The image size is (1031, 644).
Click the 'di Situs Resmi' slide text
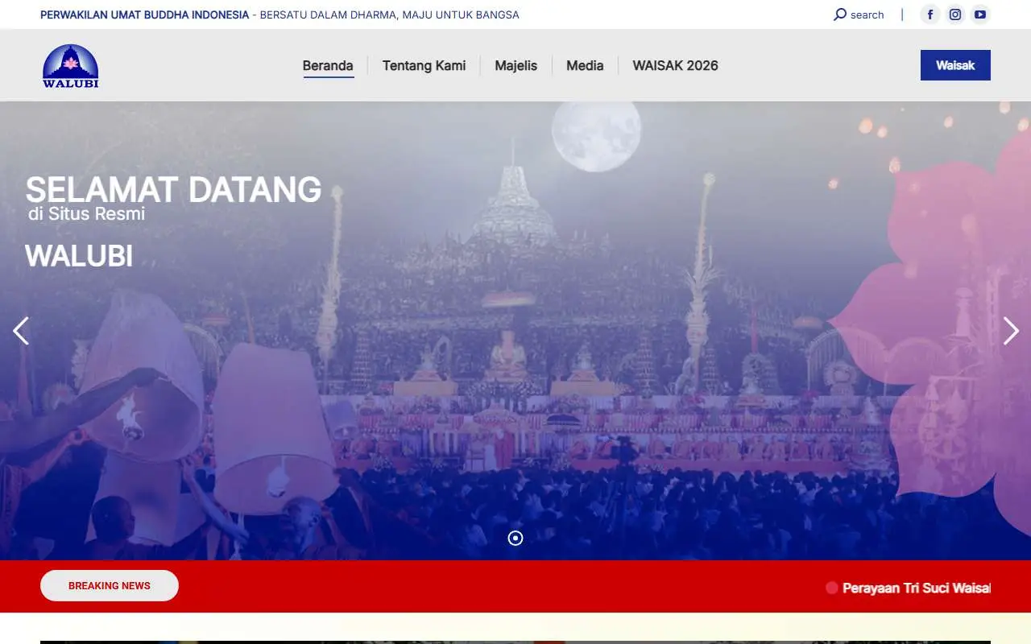tap(87, 214)
